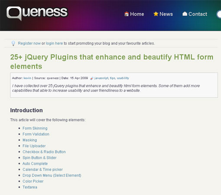This screenshot has height=195, width=221.
Task: Jump to Form Validation section
Action: point(36,134)
